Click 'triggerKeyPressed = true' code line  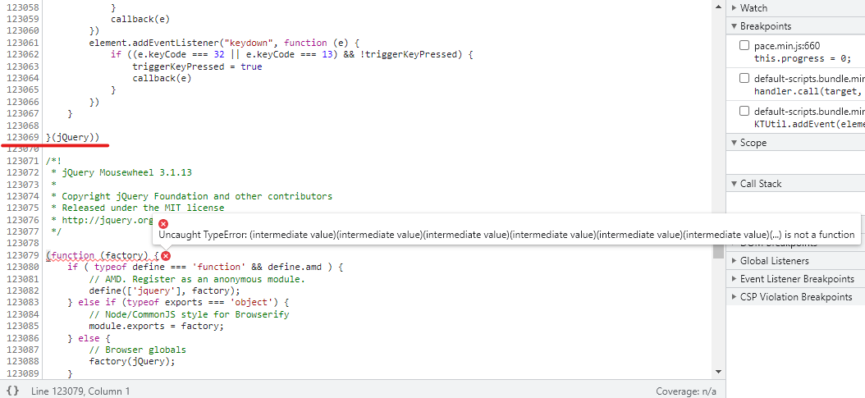(197, 66)
